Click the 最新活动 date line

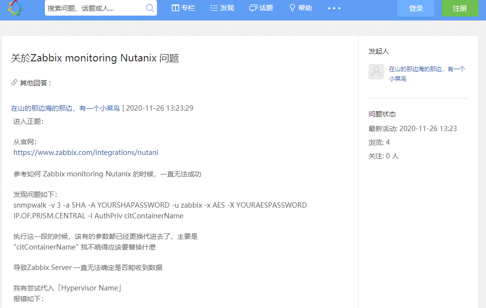[x=412, y=129]
